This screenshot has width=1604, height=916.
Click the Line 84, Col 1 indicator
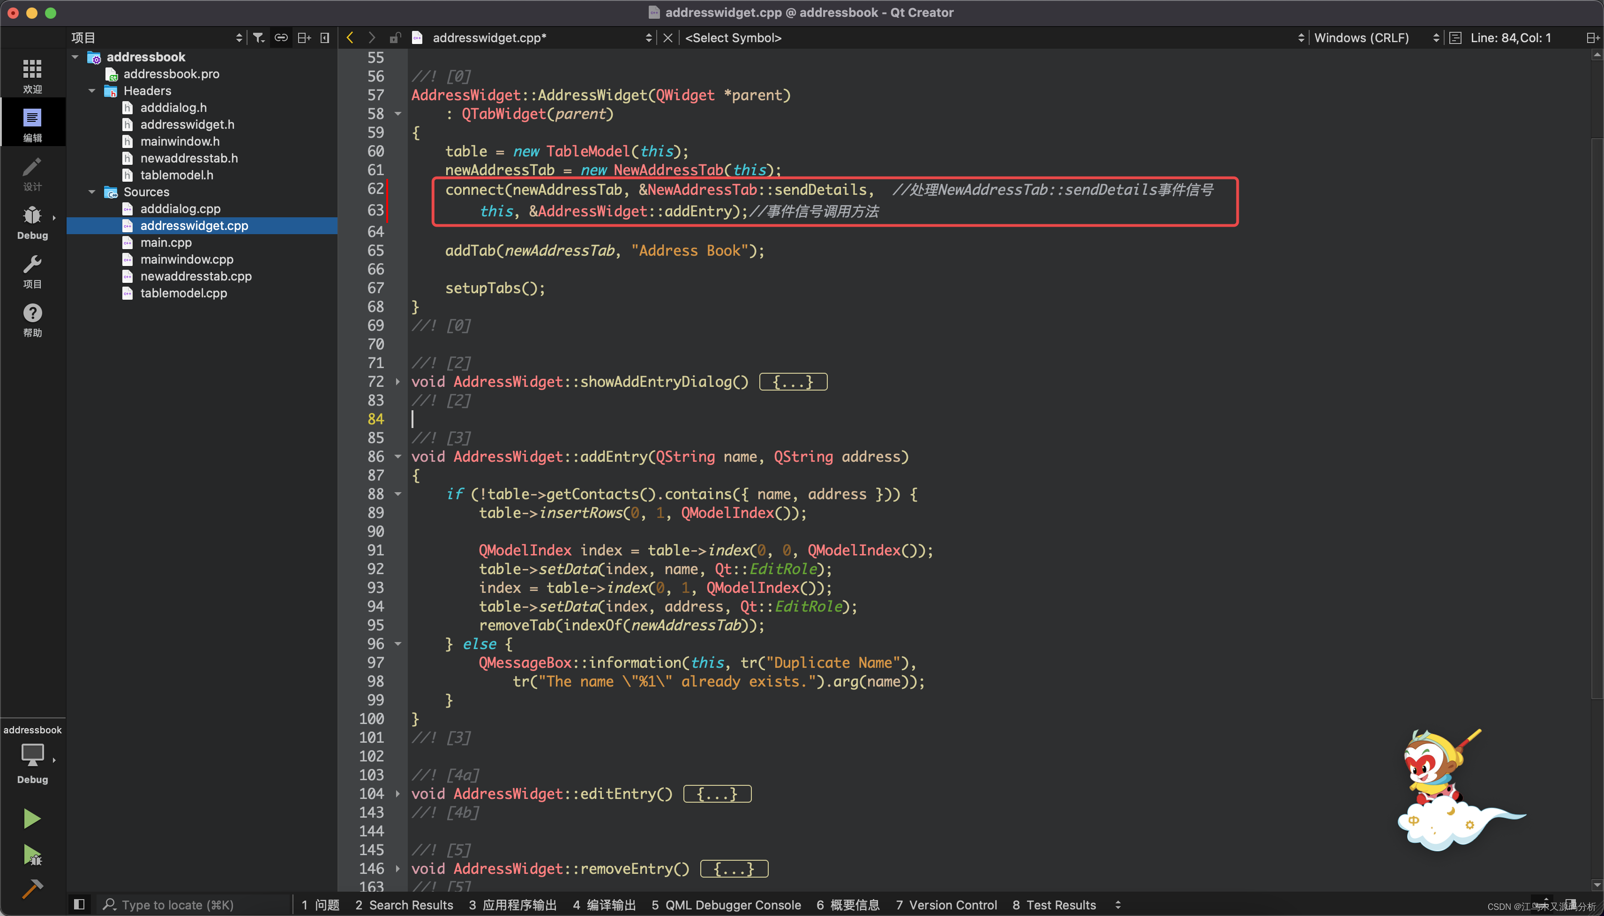click(x=1510, y=38)
